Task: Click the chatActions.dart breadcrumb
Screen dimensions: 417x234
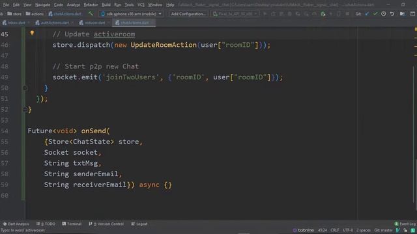Action: click(65, 14)
